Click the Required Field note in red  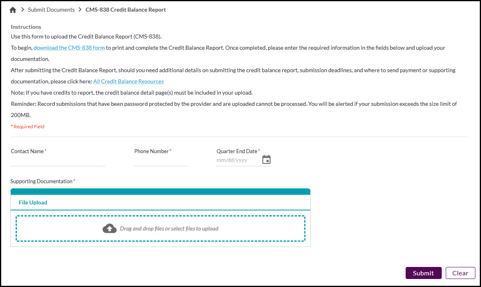click(27, 126)
